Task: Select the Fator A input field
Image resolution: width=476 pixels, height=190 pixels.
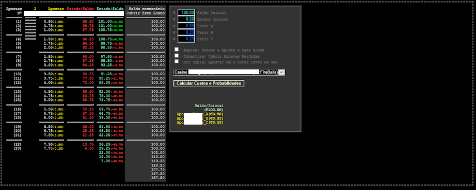Action: point(186,26)
